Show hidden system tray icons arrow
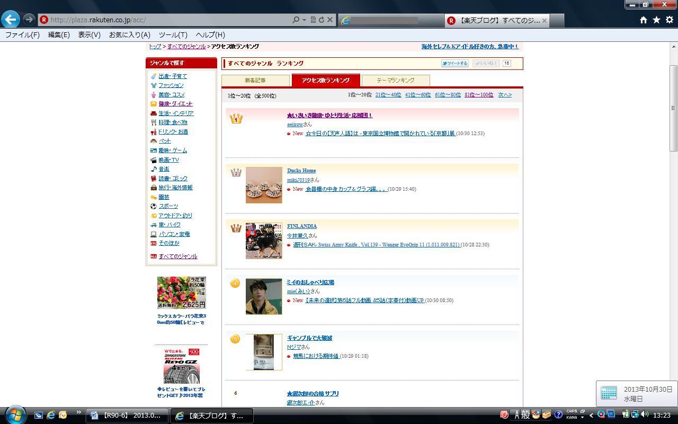This screenshot has width=678, height=424. tap(591, 415)
